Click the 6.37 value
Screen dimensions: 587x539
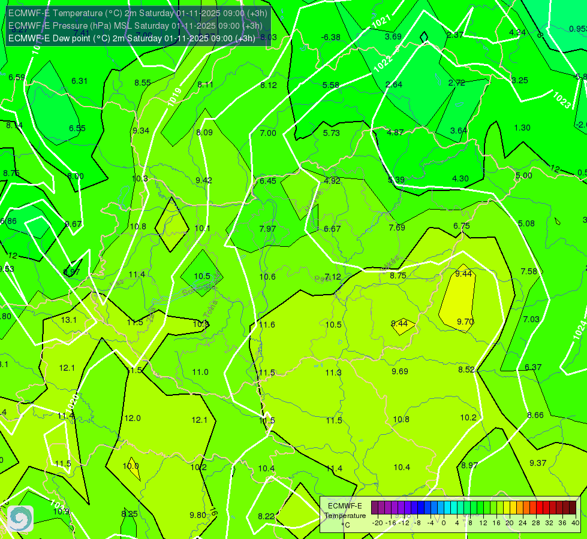click(x=533, y=367)
